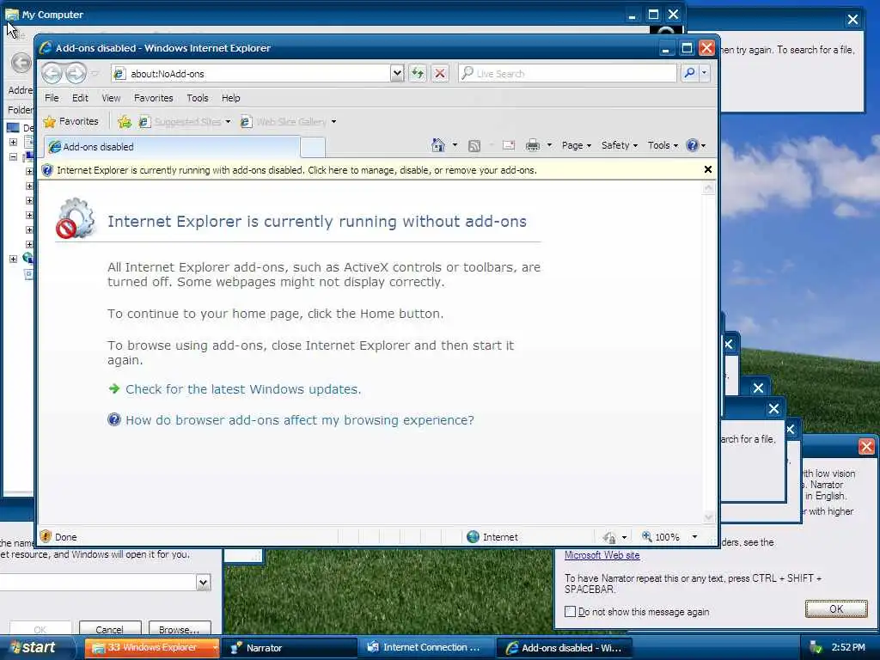The image size is (880, 660).
Task: Open the 33 Windows Explorer taskbar group
Action: (x=151, y=648)
